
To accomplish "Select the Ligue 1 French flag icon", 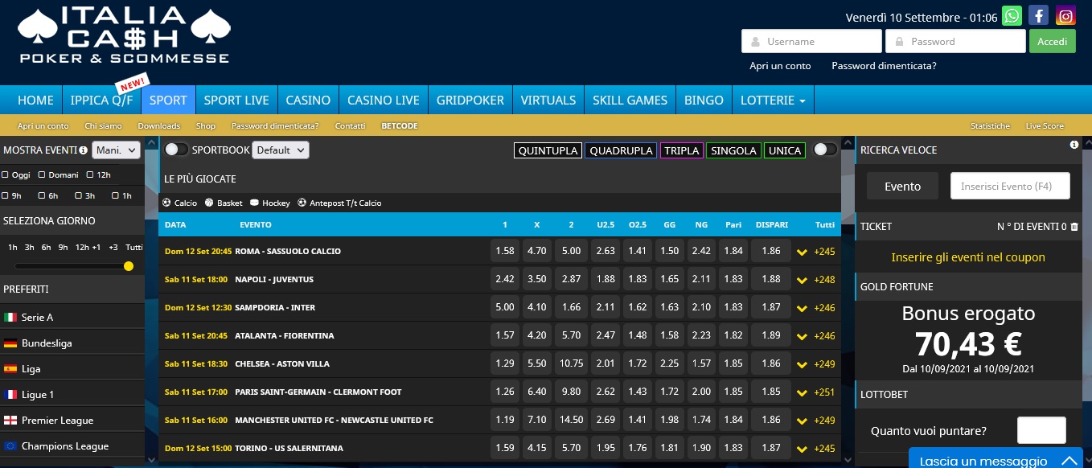I will (x=10, y=395).
